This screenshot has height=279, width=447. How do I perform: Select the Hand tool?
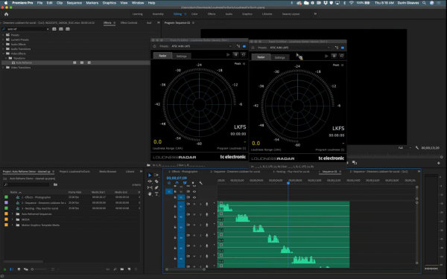150,194
